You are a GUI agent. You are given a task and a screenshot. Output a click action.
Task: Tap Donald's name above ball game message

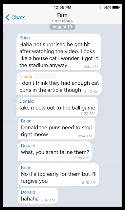(x=27, y=101)
